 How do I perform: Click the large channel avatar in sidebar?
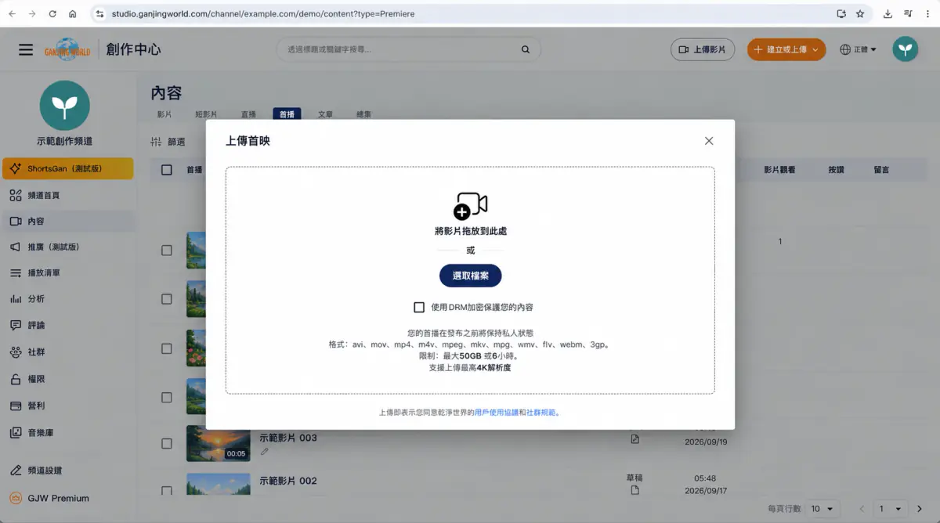pyautogui.click(x=65, y=105)
